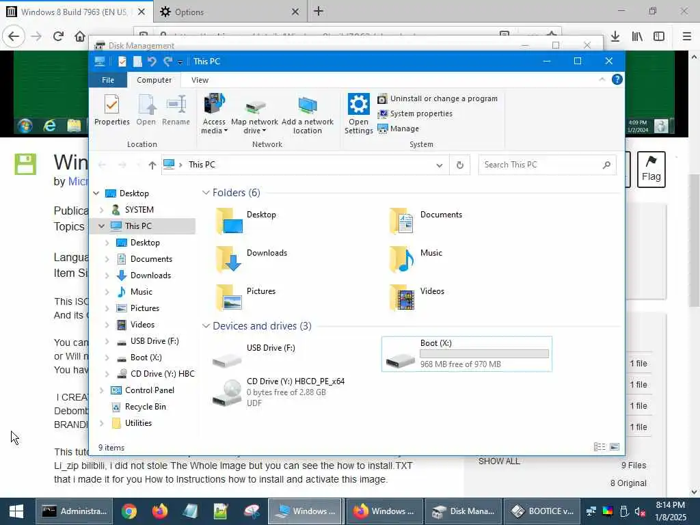The image size is (700, 525).
Task: Click Map network drive icon
Action: coord(254,114)
